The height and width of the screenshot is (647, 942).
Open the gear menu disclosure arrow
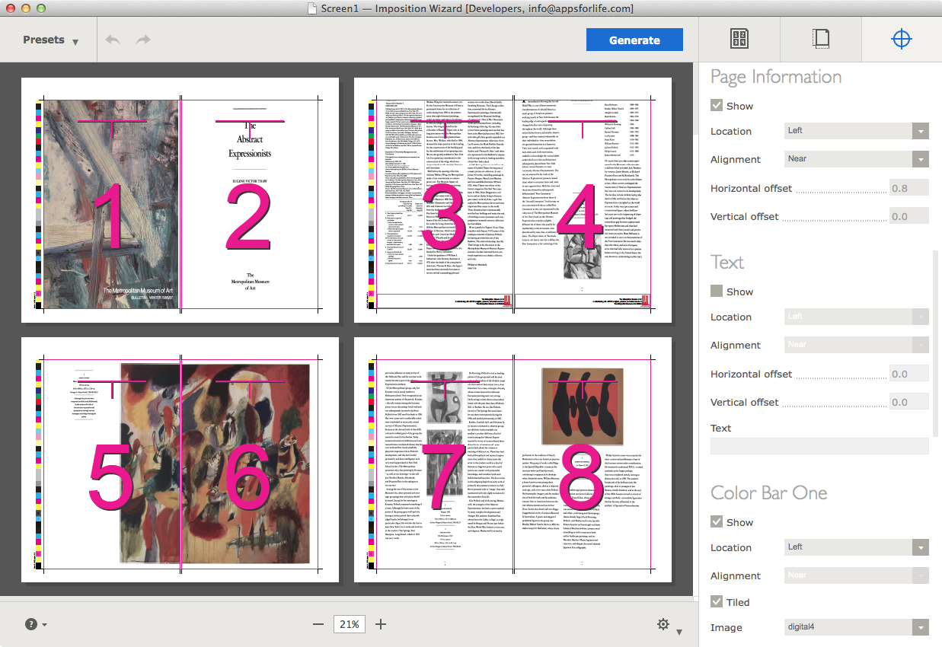tap(680, 629)
